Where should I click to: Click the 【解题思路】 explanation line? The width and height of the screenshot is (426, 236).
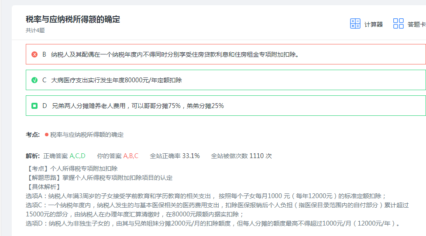pyautogui.click(x=99, y=178)
